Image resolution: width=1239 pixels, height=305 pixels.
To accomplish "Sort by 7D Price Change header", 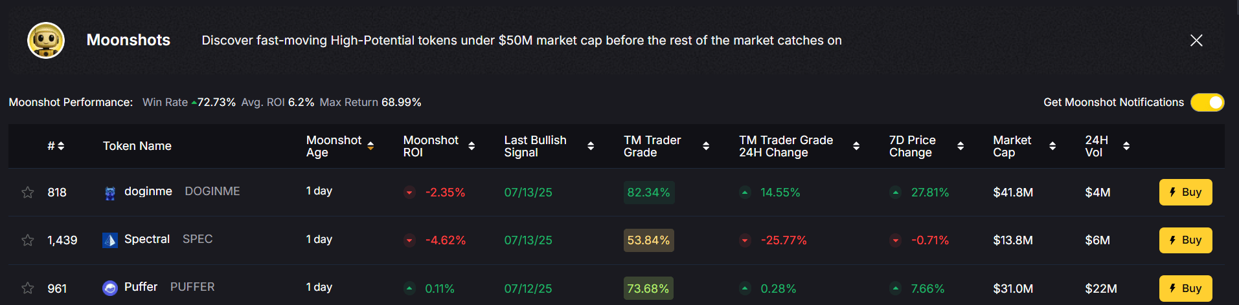I will [961, 146].
